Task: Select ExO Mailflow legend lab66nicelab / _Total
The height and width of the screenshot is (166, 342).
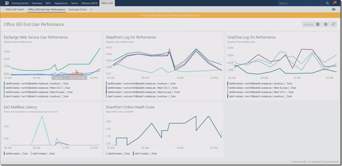Action: pyautogui.click(x=16, y=154)
